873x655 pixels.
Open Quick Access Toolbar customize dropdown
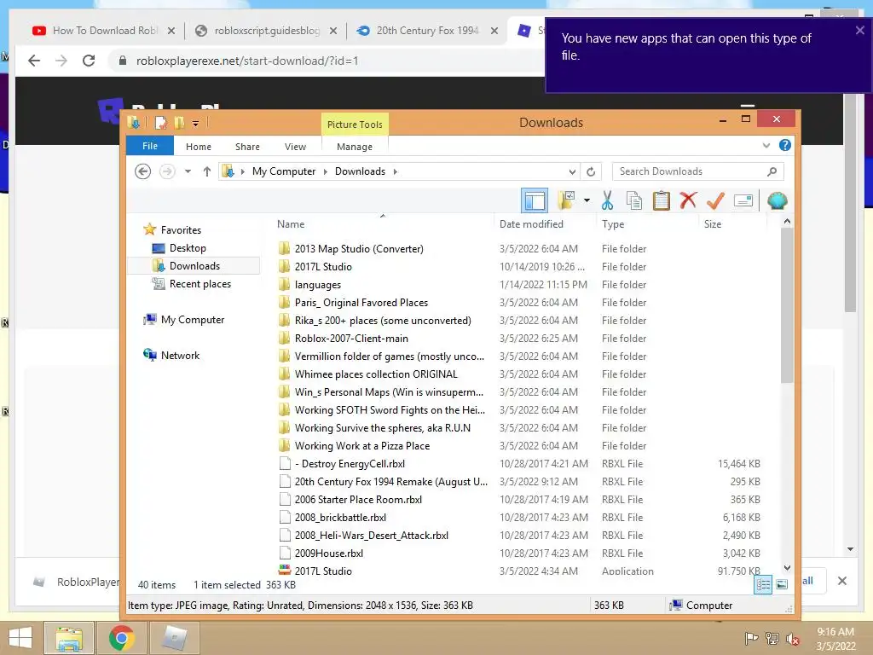pos(195,123)
